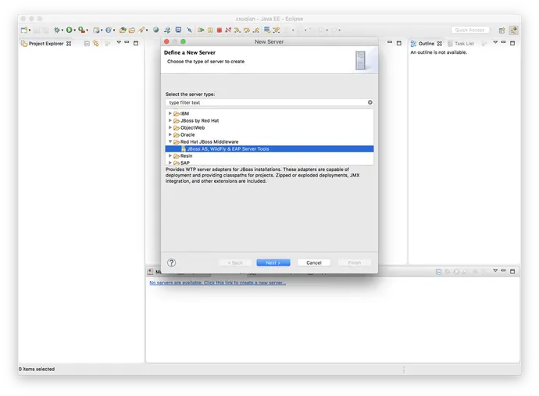Image resolution: width=539 pixels, height=396 pixels.
Task: Close the New Server dialog red button
Action: 166,41
